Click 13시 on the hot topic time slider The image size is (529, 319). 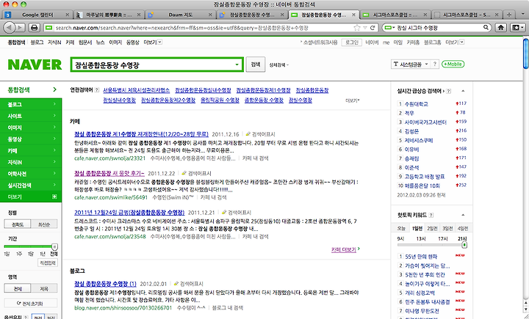[x=421, y=238]
